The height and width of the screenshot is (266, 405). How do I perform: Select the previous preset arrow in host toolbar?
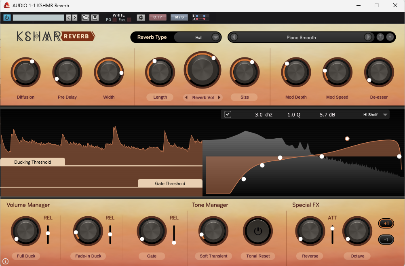pyautogui.click(x=69, y=17)
